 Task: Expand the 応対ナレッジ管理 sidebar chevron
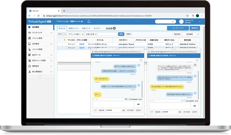click(x=51, y=61)
